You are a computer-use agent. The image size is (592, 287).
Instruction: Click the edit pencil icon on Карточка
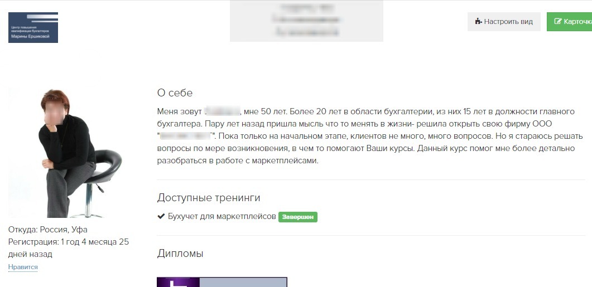[558, 22]
